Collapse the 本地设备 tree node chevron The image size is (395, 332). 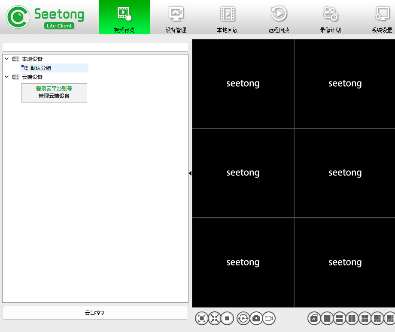(7, 59)
